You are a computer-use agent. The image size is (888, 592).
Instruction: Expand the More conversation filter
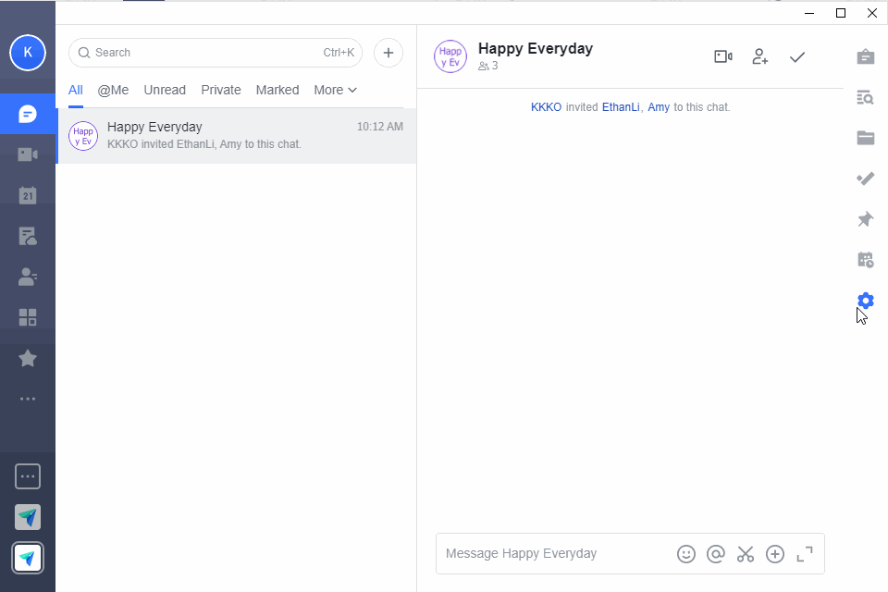335,90
